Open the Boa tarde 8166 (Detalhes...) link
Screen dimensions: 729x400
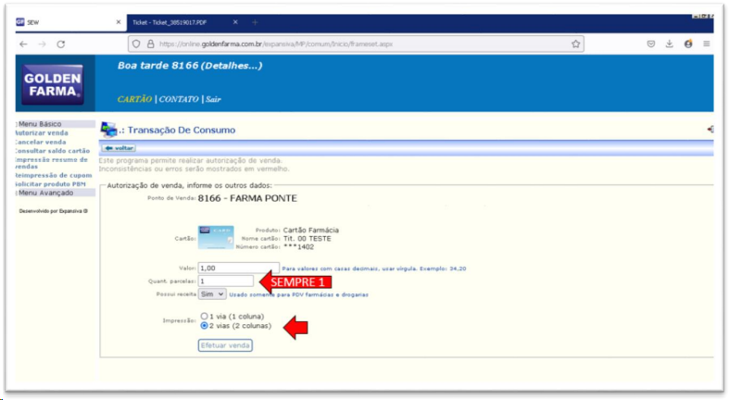[190, 66]
